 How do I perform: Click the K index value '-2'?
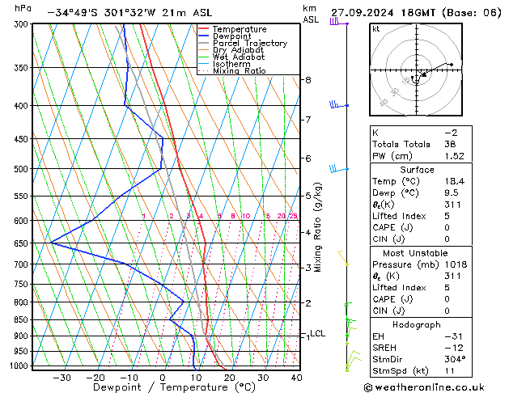click(x=451, y=133)
